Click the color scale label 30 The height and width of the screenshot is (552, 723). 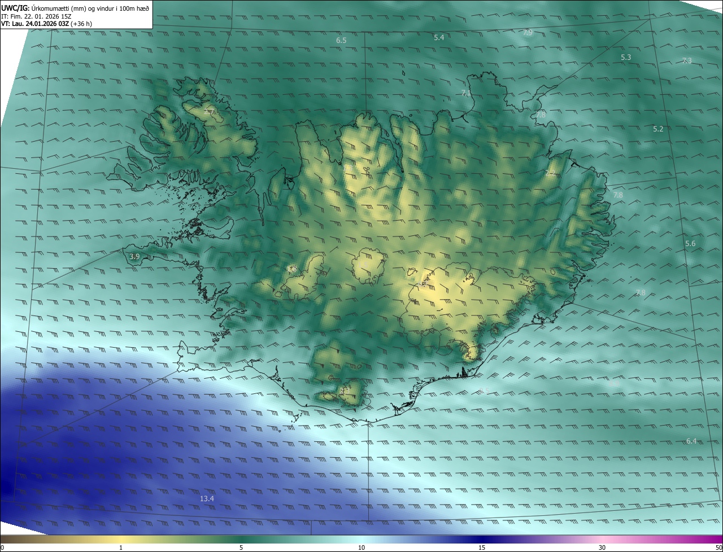click(602, 547)
